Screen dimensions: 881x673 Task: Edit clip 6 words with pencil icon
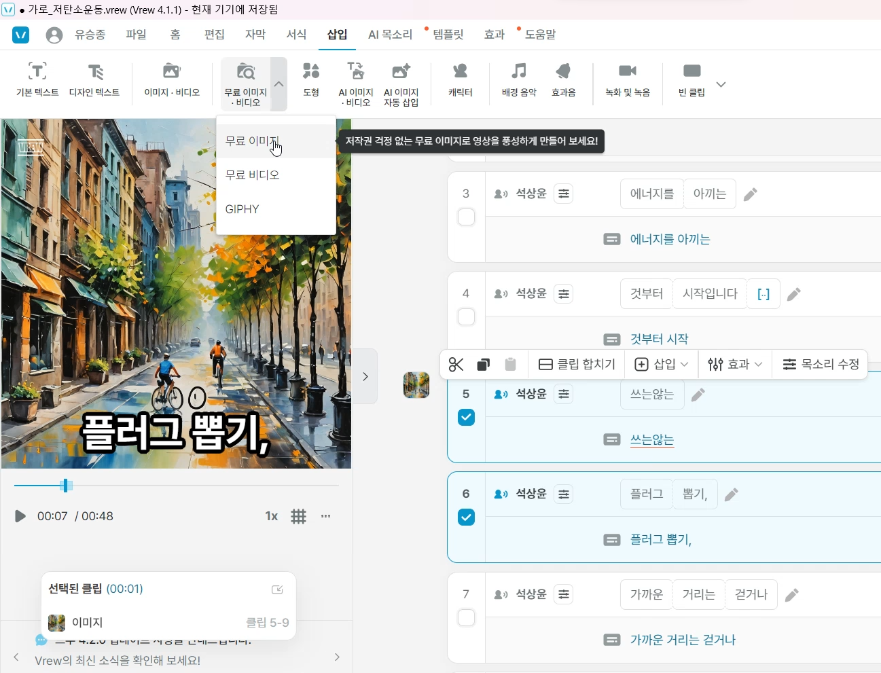732,495
